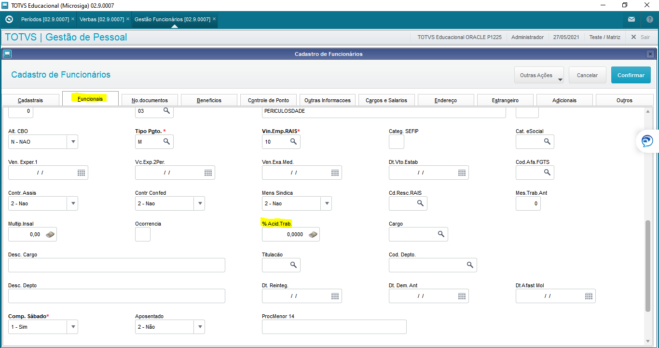Expand the Alt. CBO dropdown
The image size is (659, 348).
click(x=73, y=142)
